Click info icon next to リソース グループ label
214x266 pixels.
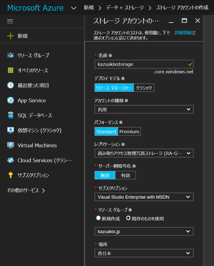click(x=130, y=210)
